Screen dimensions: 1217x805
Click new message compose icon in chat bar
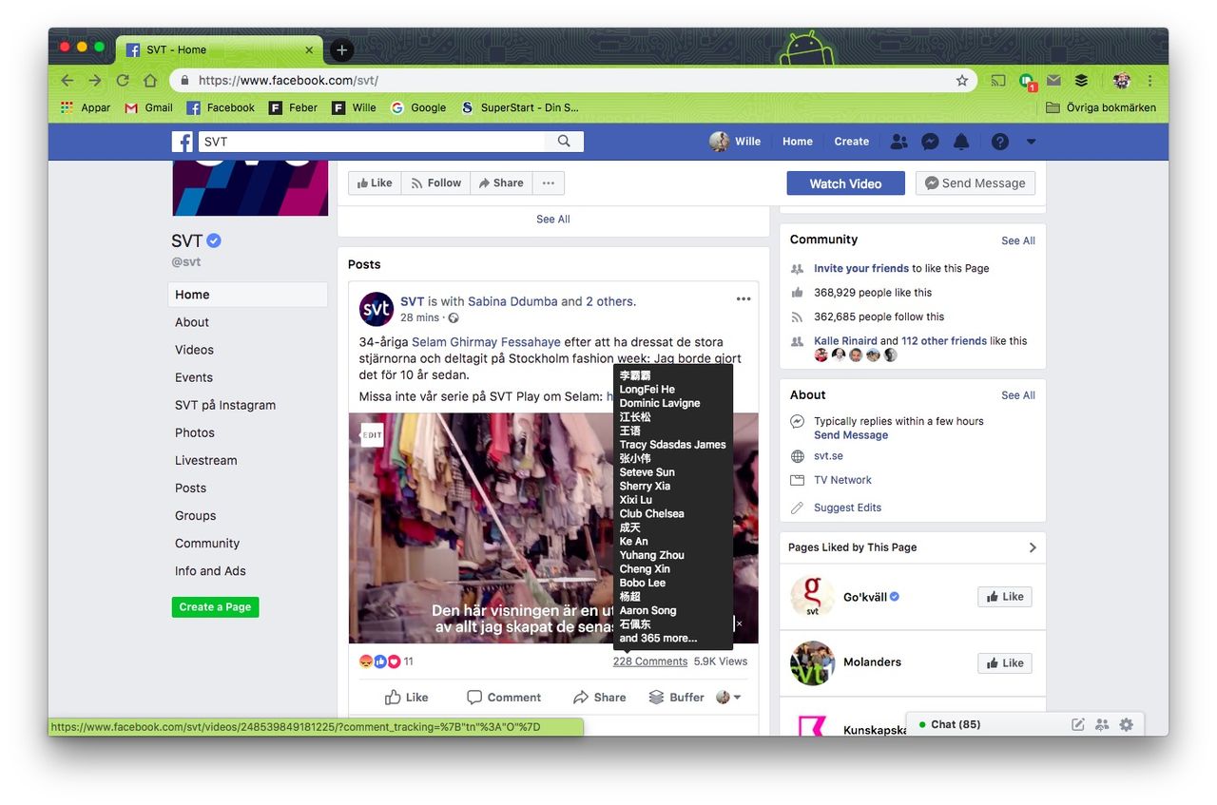1078,724
